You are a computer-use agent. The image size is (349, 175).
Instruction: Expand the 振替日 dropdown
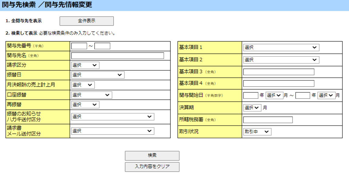tap(98, 75)
